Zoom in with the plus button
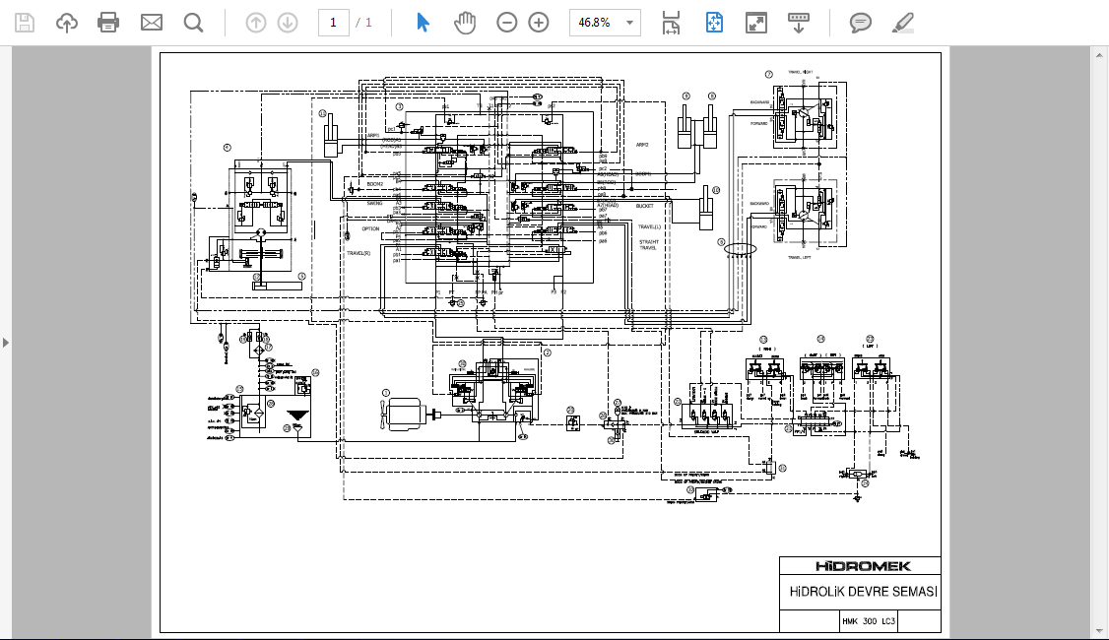Viewport: 1109px width, 640px height. (x=538, y=23)
